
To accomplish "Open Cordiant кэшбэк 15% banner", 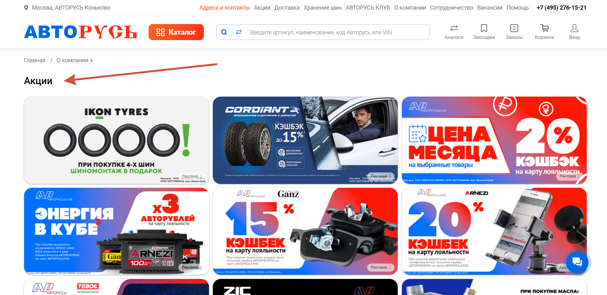I will point(305,140).
